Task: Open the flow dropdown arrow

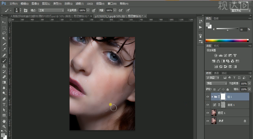Action: (x=115, y=11)
